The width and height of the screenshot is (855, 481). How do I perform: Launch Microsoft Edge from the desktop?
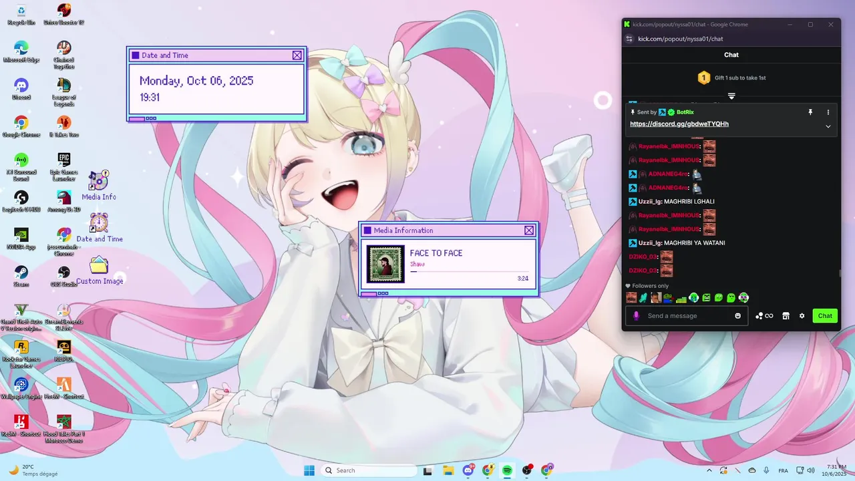tap(21, 51)
